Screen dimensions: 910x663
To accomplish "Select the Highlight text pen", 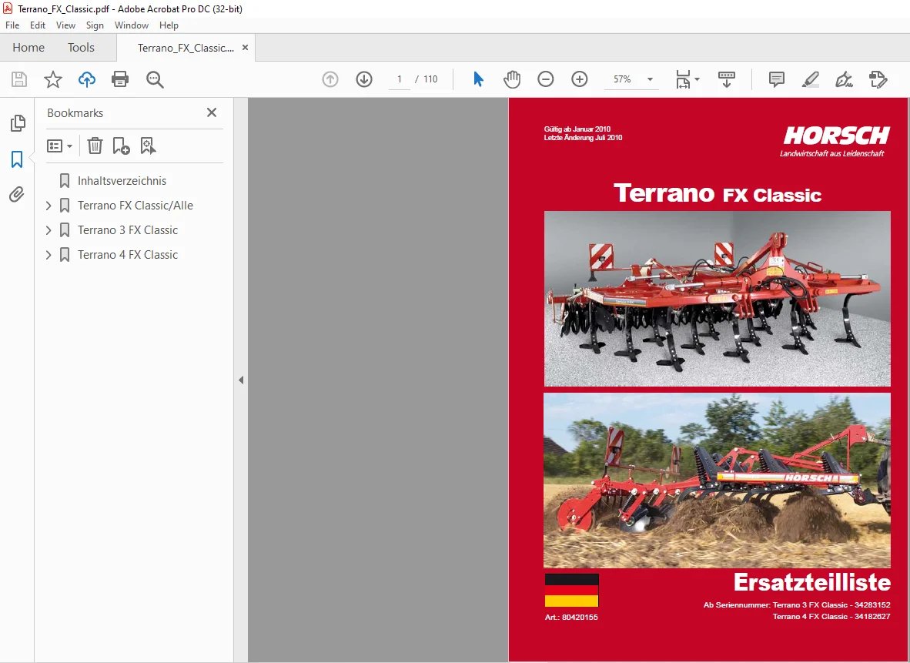I will [810, 79].
